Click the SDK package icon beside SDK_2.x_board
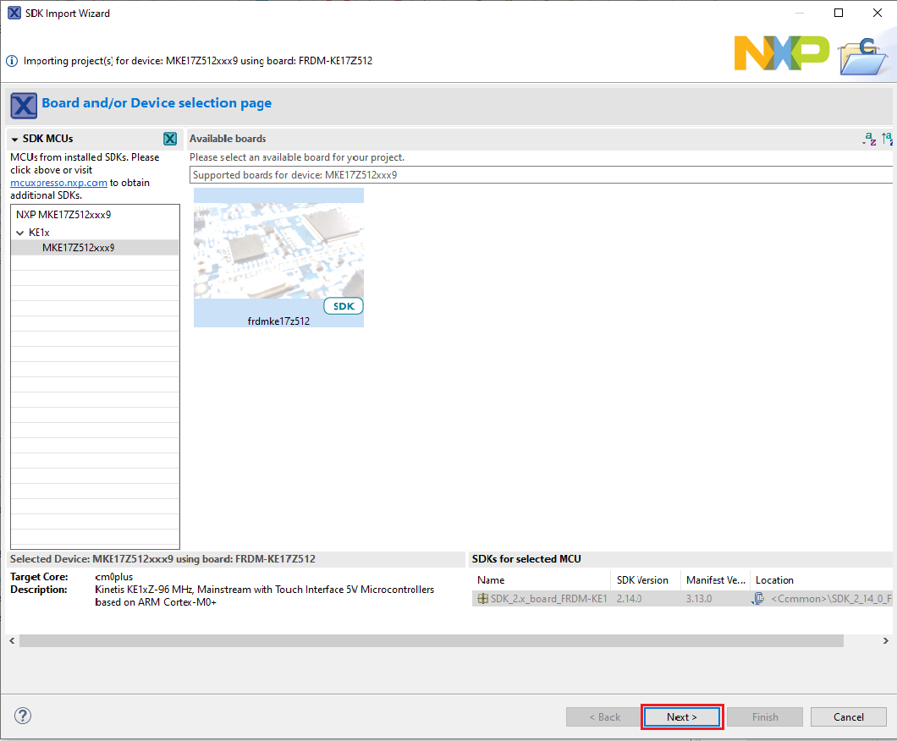897x741 pixels. pyautogui.click(x=482, y=599)
